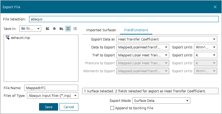Image resolution: width=222 pixels, height=114 pixels.
Task: Open the Export Mode dropdown
Action: coord(161,101)
